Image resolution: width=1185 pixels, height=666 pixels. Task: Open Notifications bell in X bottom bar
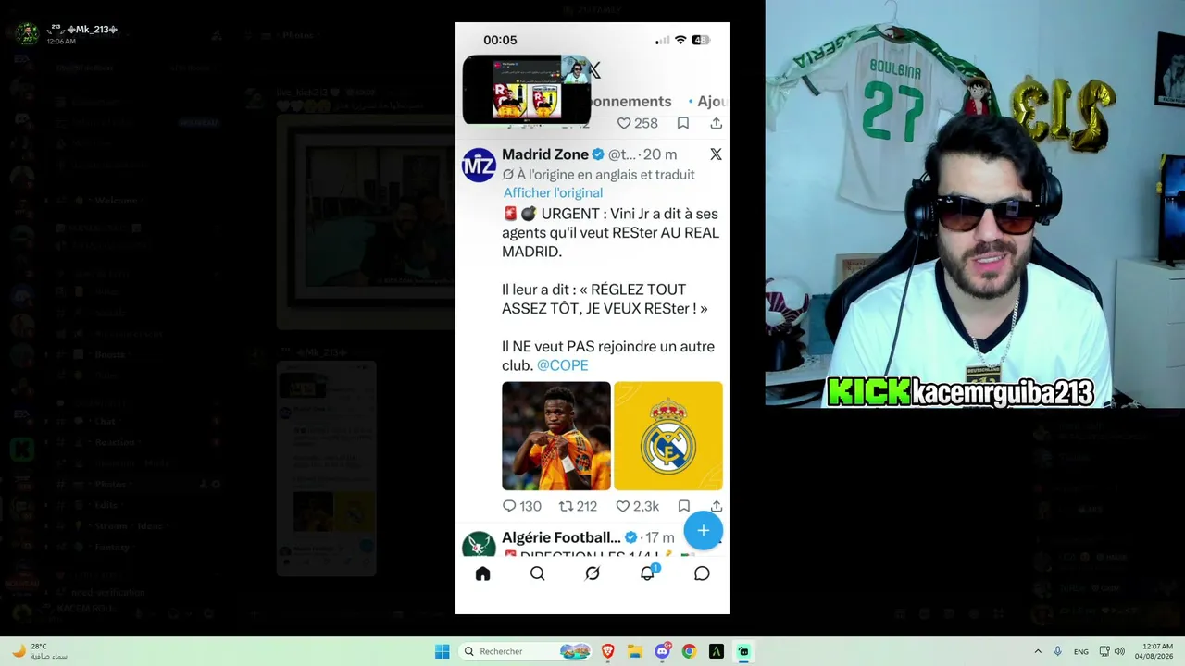point(648,573)
